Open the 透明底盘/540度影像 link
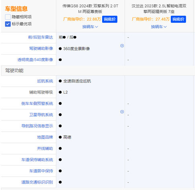This screenshot has width=195, height=190. (35, 60)
